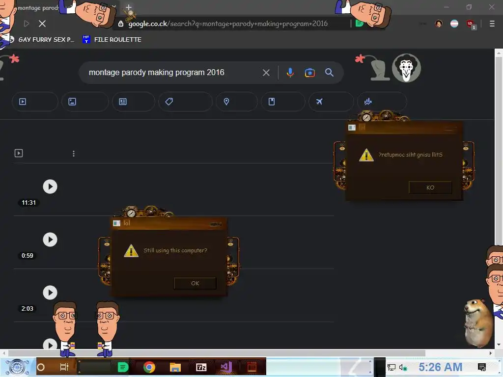Filter results by Books chip
Viewport: 503px width, 377px height.
(x=283, y=102)
